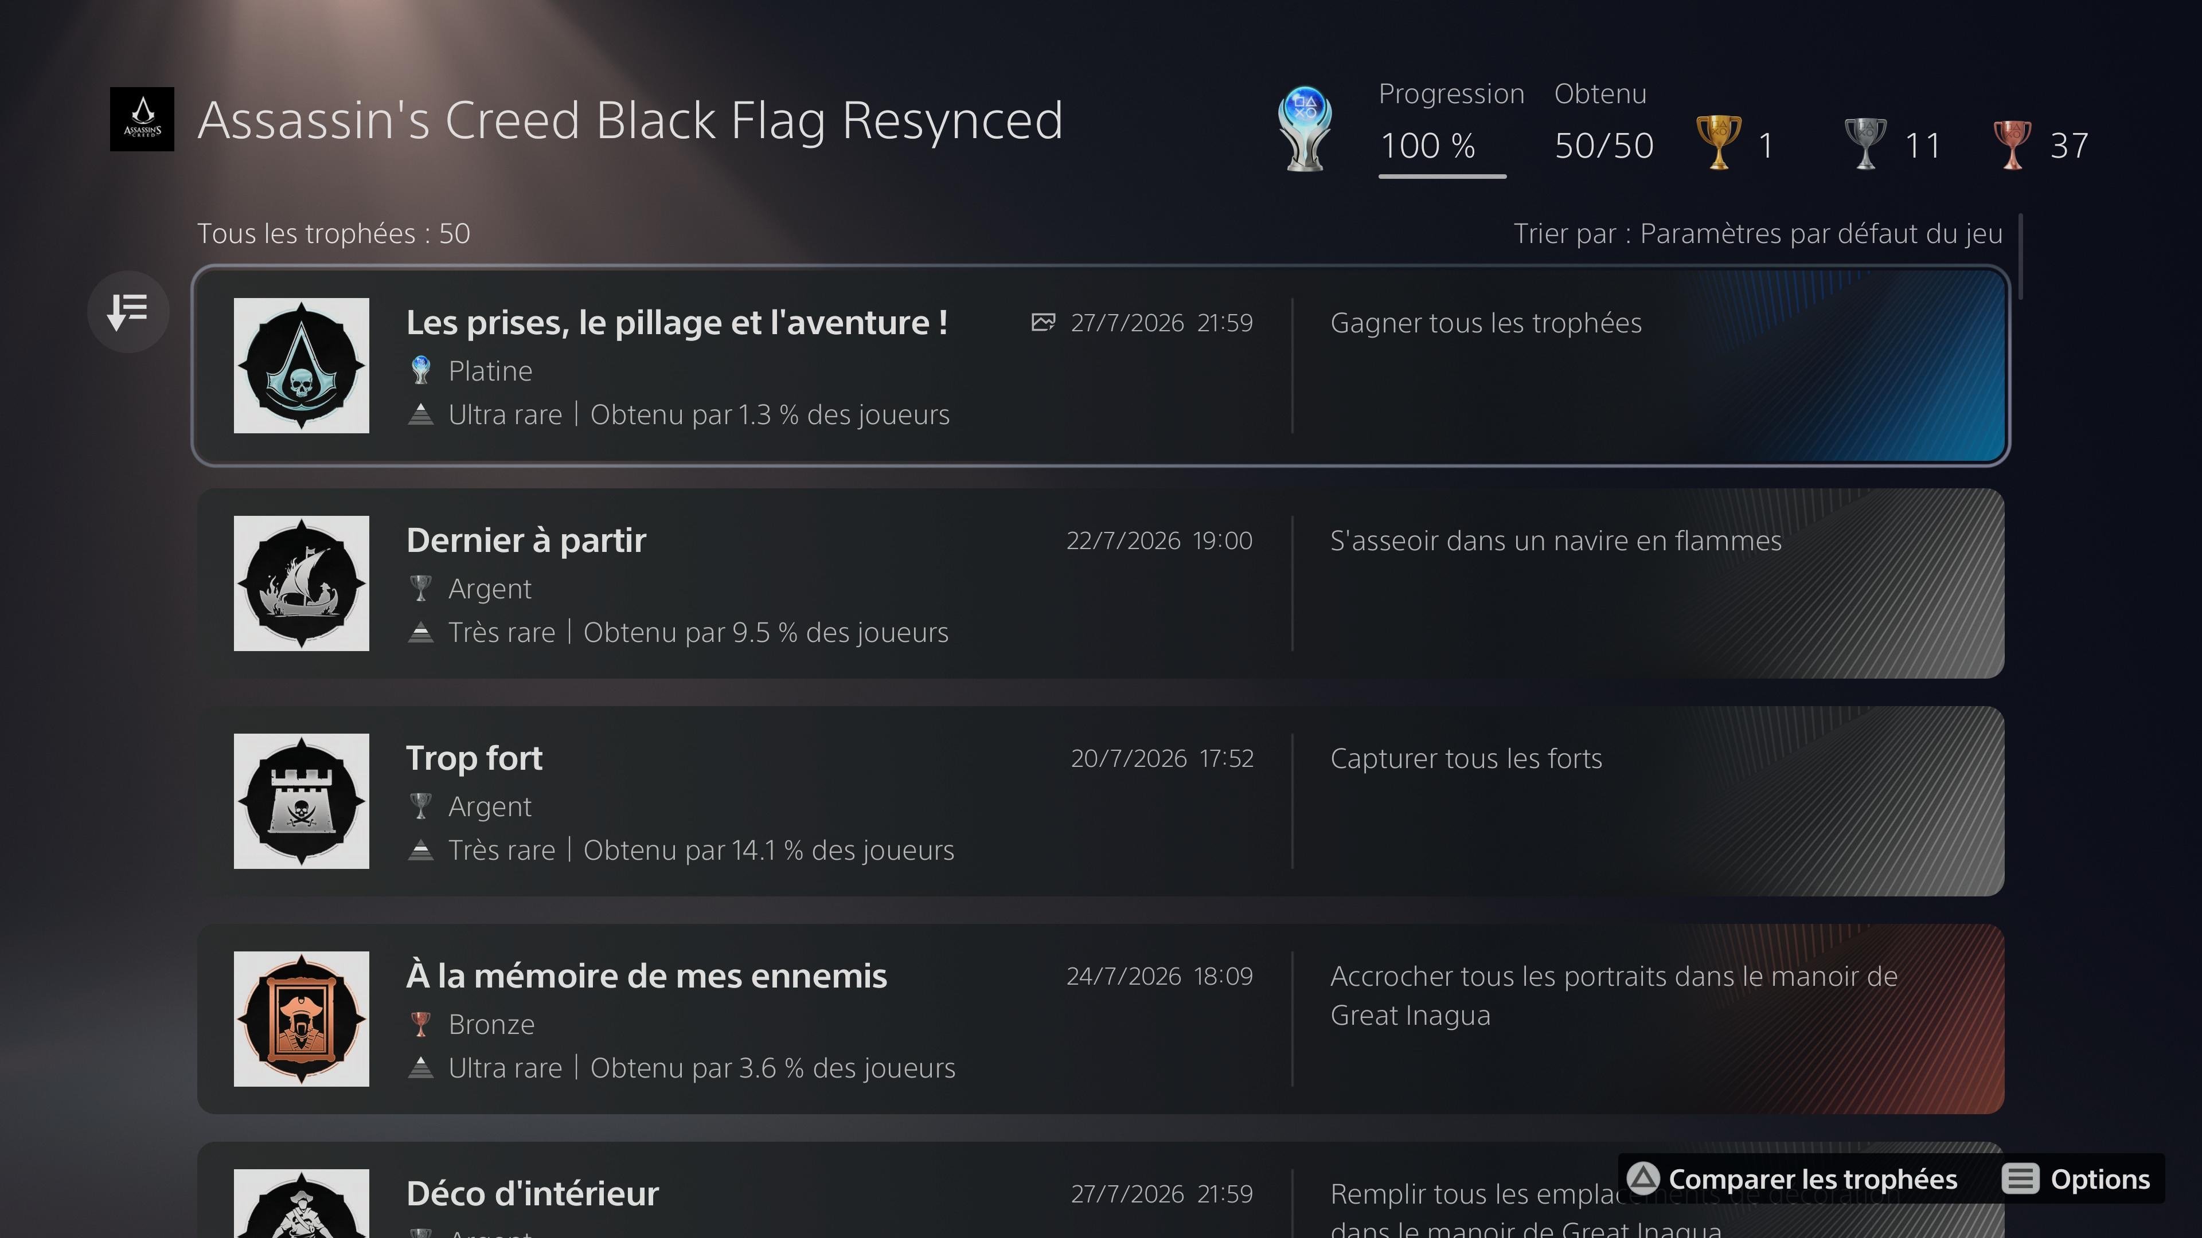The height and width of the screenshot is (1238, 2202).
Task: Open the Options menu button
Action: click(2076, 1179)
